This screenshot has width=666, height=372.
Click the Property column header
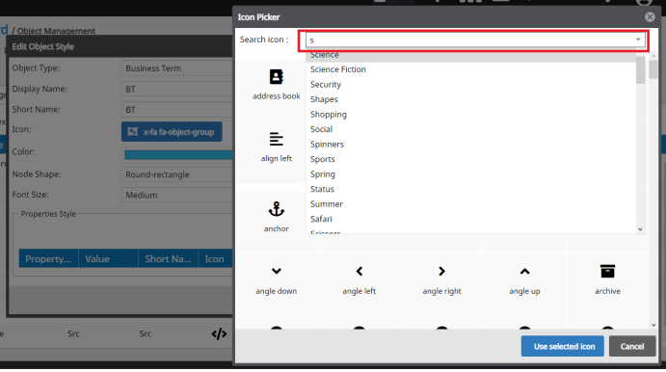point(48,259)
